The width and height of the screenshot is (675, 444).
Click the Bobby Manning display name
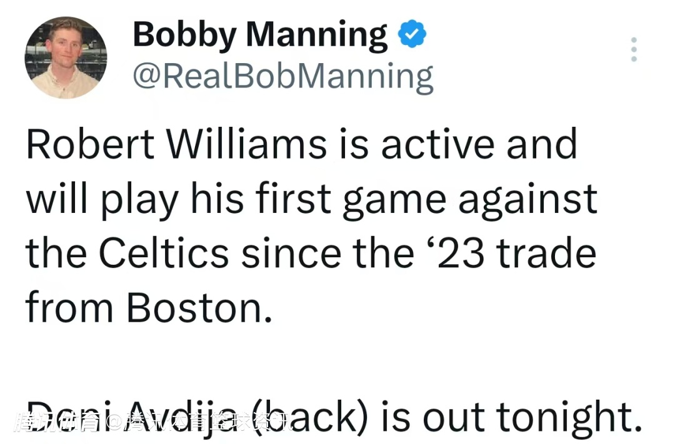[x=260, y=35]
